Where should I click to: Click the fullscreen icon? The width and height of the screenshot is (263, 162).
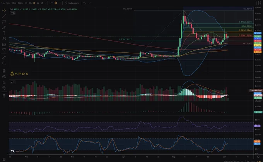click(x=259, y=3)
